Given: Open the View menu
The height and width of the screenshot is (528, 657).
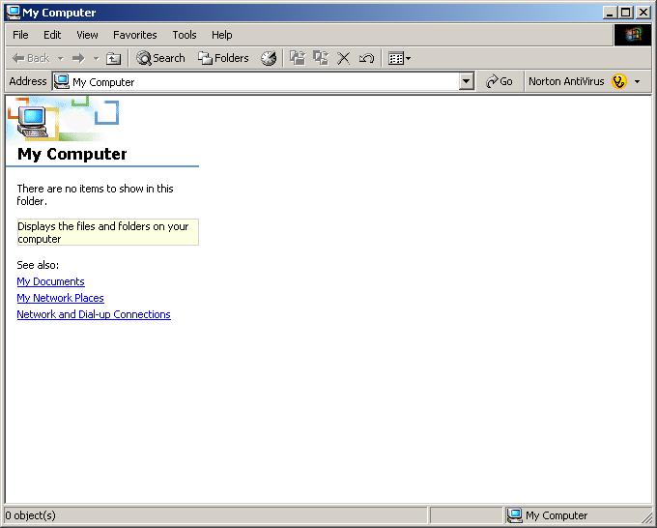Looking at the screenshot, I should coord(87,35).
